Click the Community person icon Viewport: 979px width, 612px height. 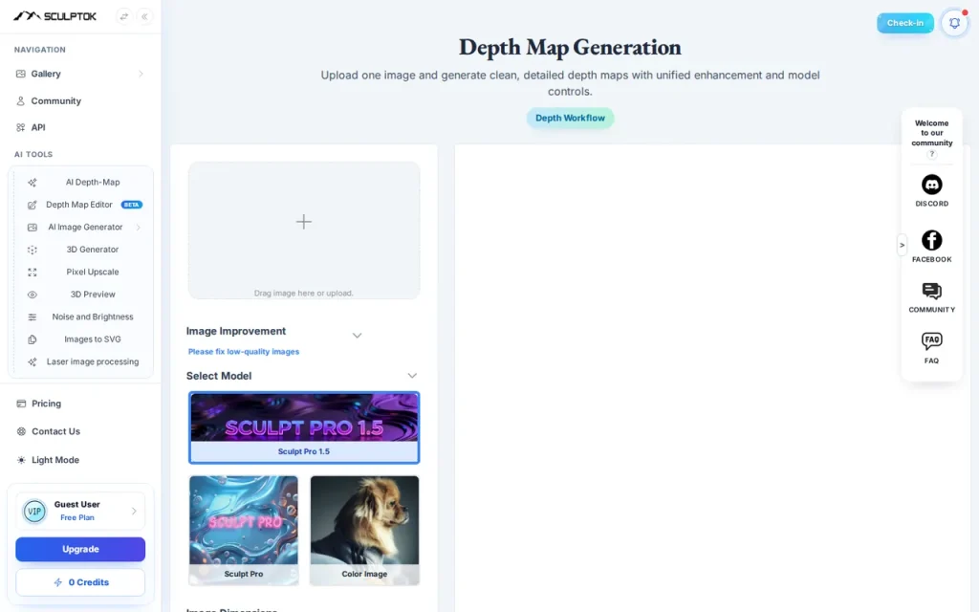[x=21, y=101]
